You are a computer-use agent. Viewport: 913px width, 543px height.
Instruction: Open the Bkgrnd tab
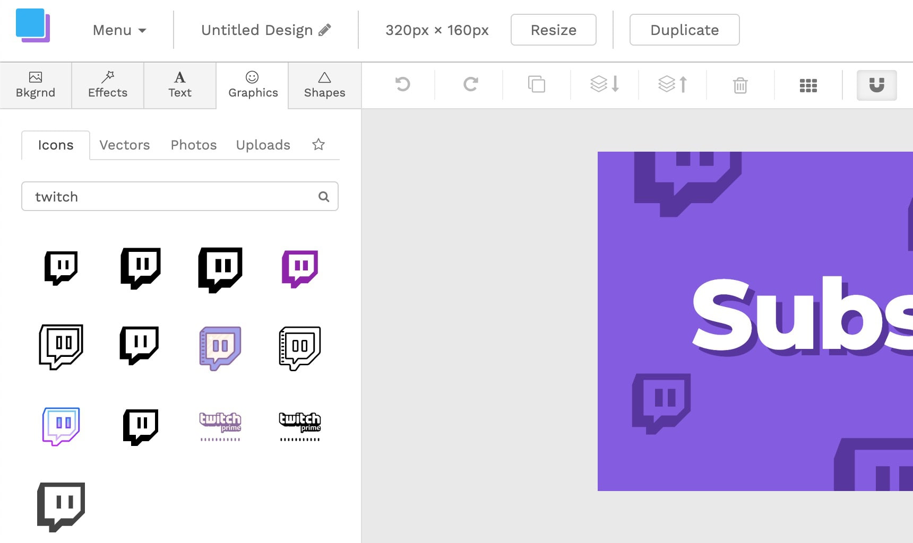coord(36,85)
